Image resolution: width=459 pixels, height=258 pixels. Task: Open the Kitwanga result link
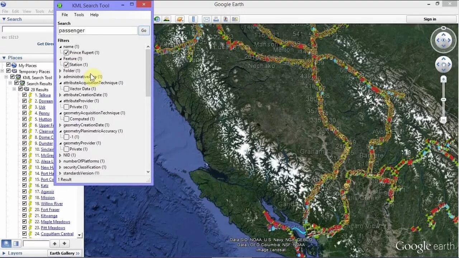(49, 216)
